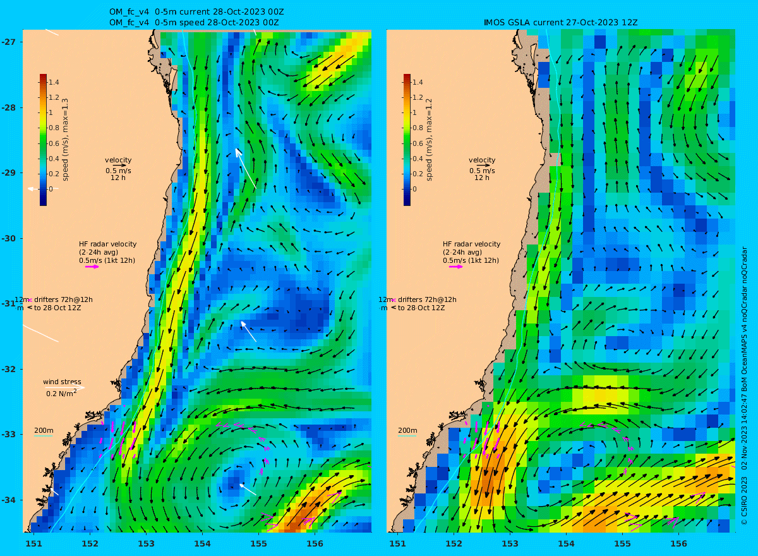
Task: Click "0.5m/s (1kt 12h)" on the IMOS GSLA map
Action: [471, 260]
